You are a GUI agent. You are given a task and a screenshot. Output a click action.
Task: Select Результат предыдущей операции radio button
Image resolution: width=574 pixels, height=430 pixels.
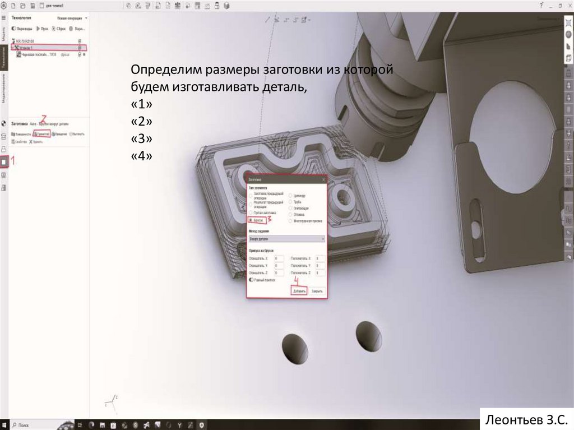[251, 205]
